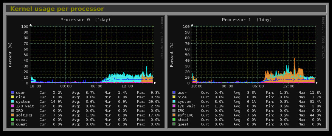Click Processor 0 steal green swatch
Viewport: 332px width, 136px height.
pos(12,119)
